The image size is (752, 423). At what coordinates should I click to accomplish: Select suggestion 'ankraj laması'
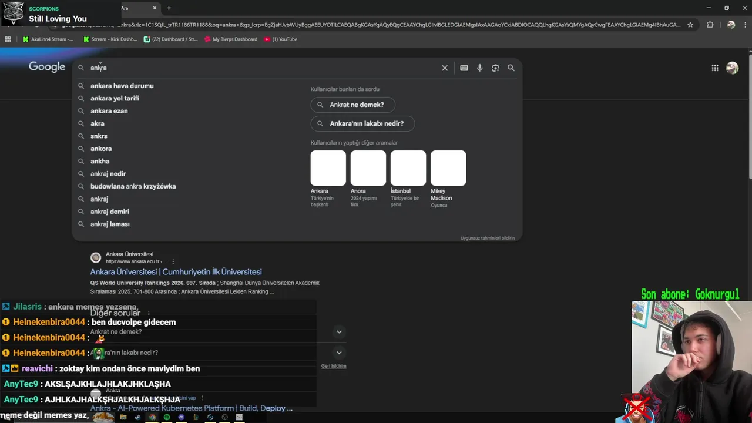click(110, 224)
